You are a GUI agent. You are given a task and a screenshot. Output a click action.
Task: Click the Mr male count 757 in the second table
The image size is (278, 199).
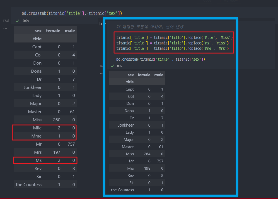tap(160, 161)
